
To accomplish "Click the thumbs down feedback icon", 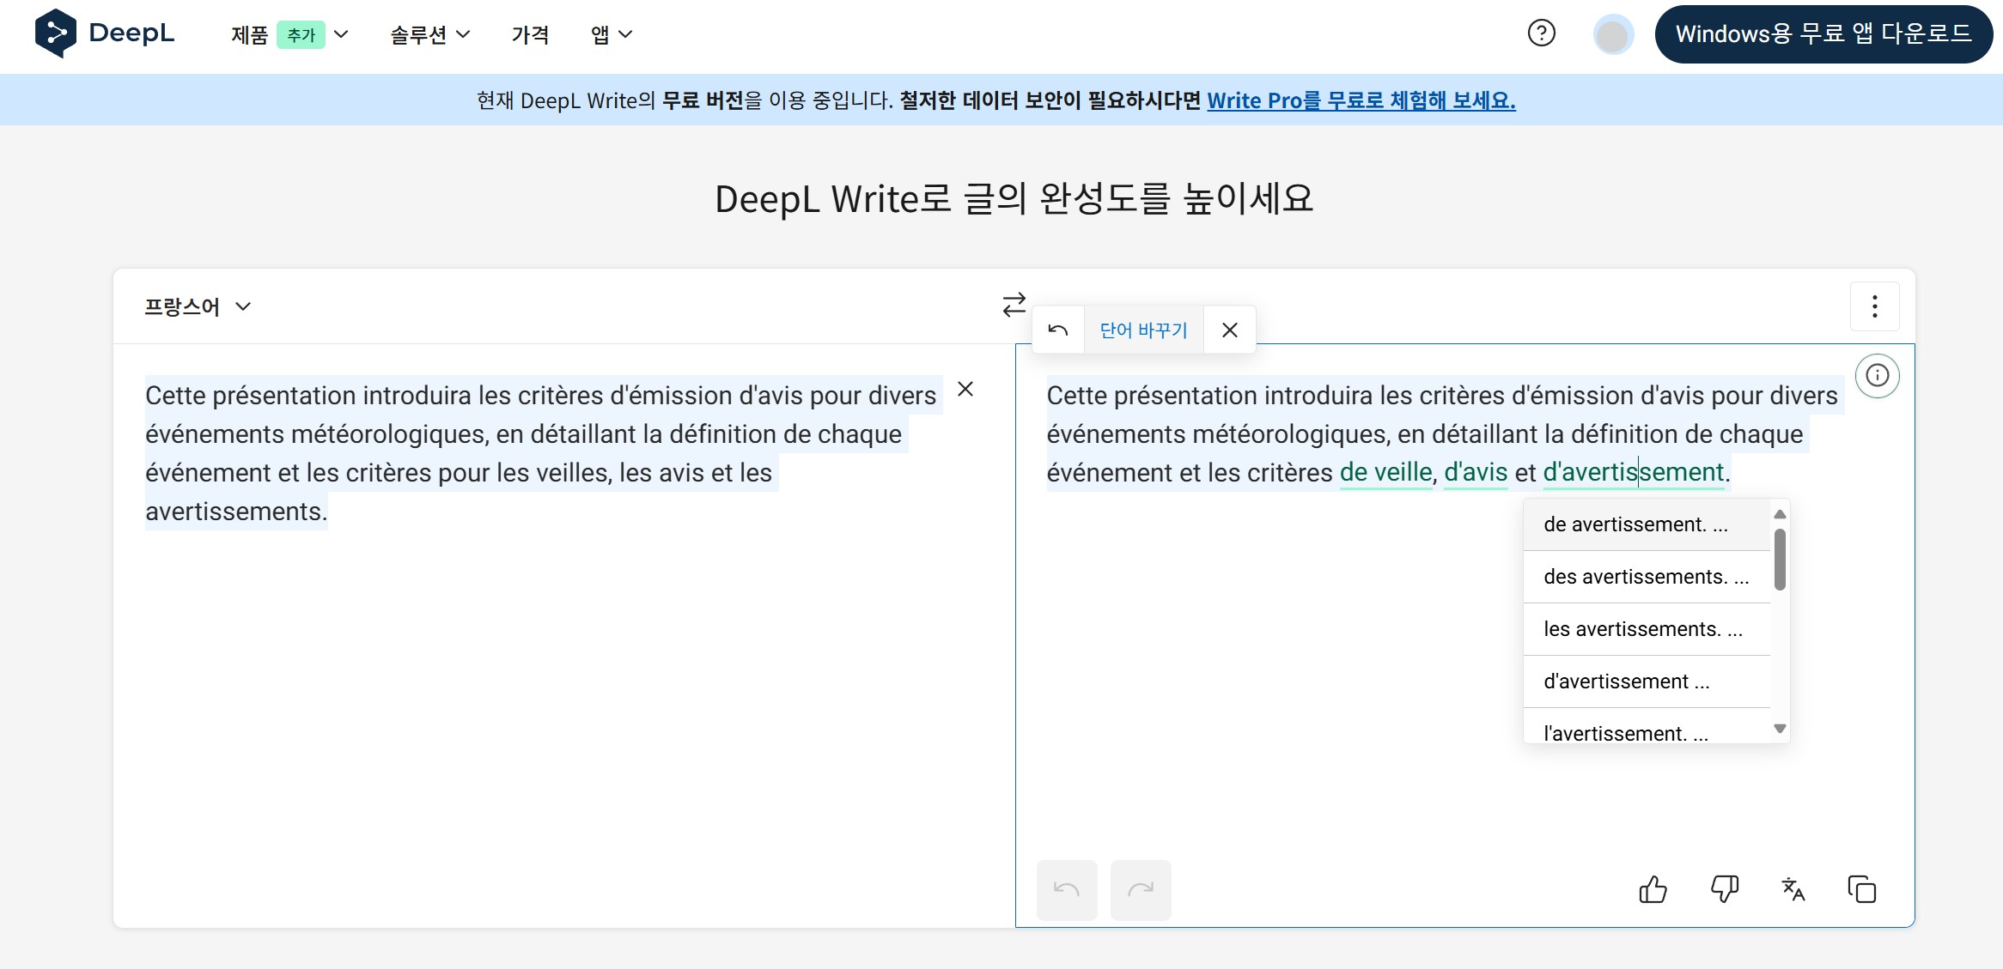I will pos(1724,889).
